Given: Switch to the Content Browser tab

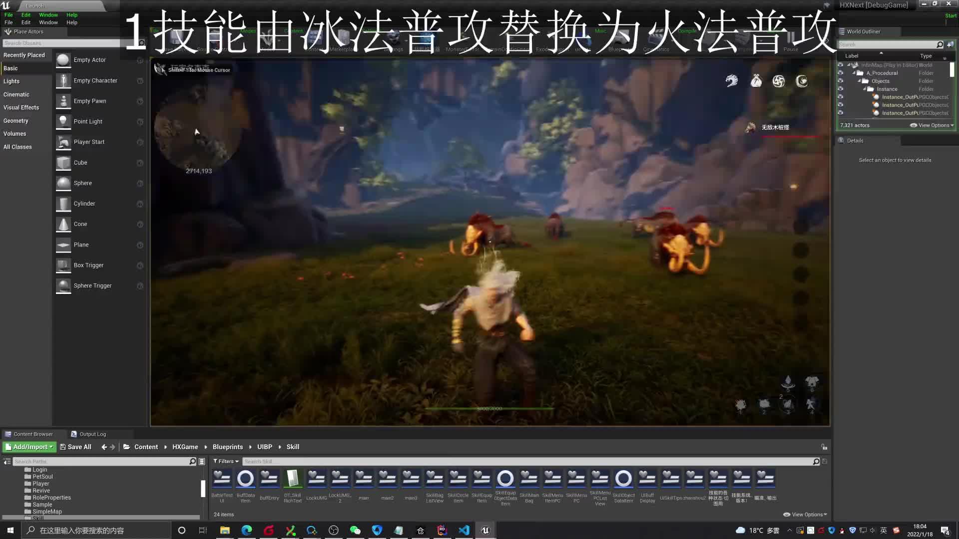Looking at the screenshot, I should [33, 434].
